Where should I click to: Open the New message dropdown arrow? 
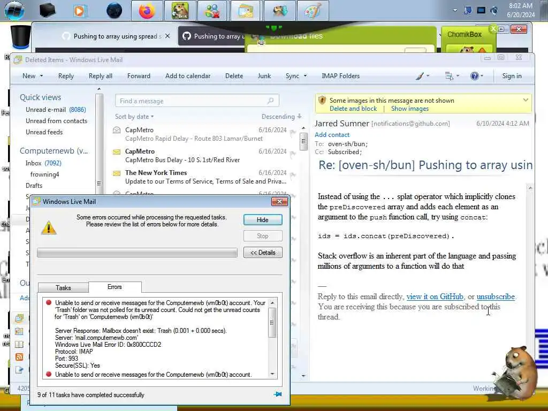[x=41, y=76]
